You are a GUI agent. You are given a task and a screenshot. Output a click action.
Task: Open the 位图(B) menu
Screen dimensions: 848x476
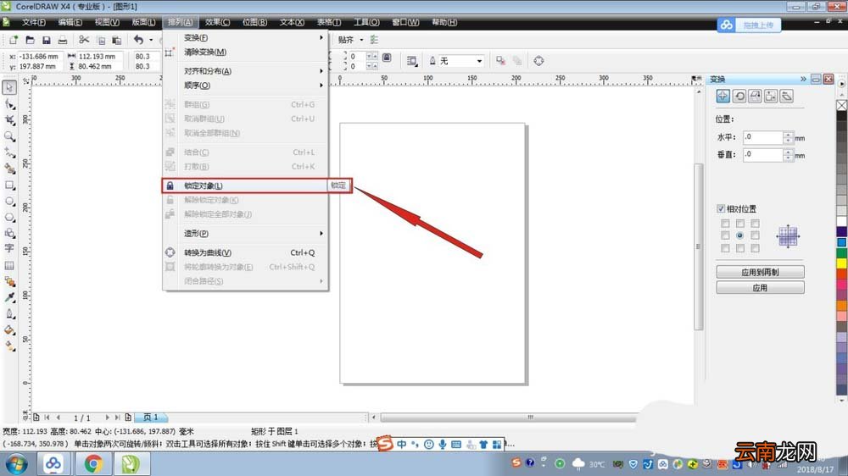(254, 22)
